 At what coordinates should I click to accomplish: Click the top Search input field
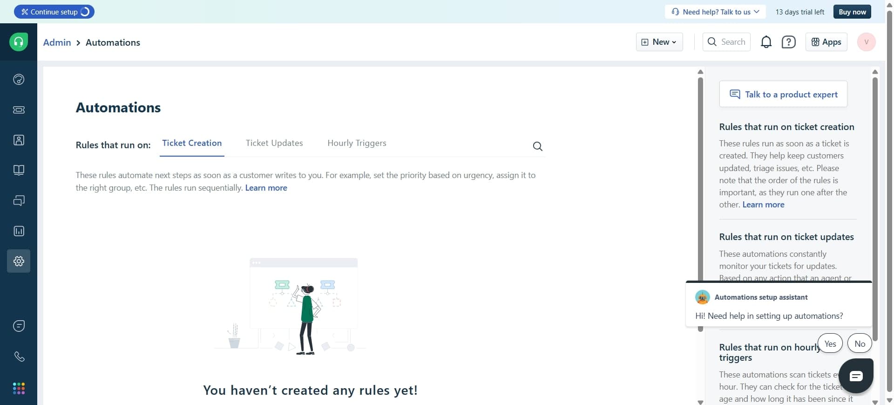click(726, 42)
